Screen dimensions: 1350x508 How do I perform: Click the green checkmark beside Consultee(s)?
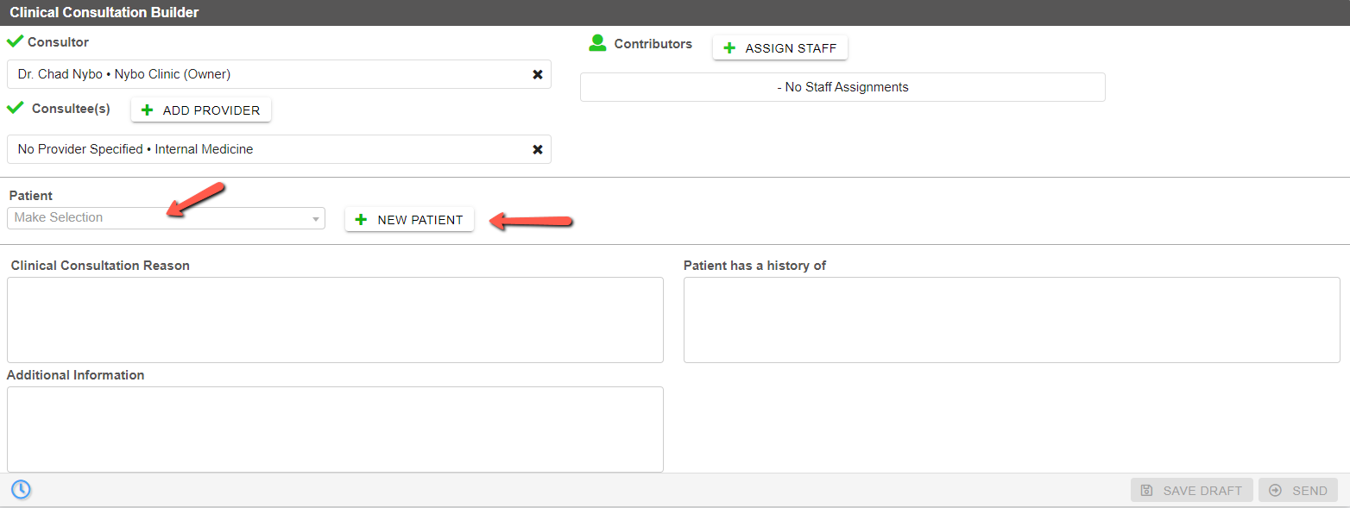(x=15, y=108)
